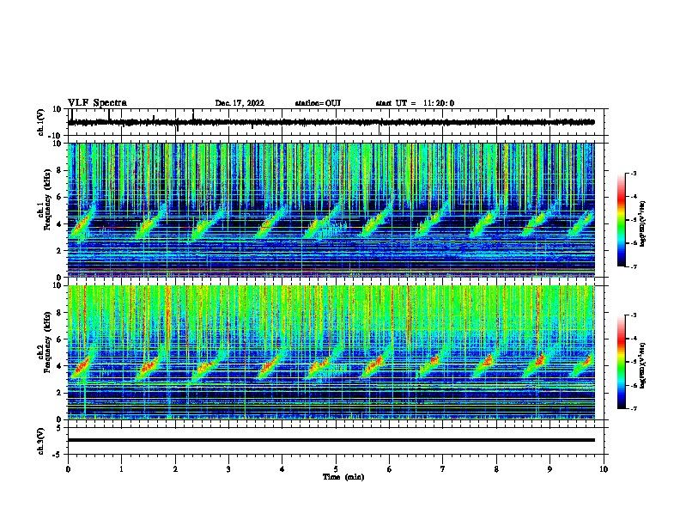Click time axis tick label "2"
680x526 pixels.
coord(175,469)
